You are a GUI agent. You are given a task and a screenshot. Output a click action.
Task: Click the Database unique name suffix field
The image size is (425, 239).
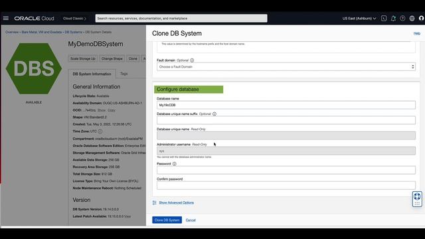[286, 120]
